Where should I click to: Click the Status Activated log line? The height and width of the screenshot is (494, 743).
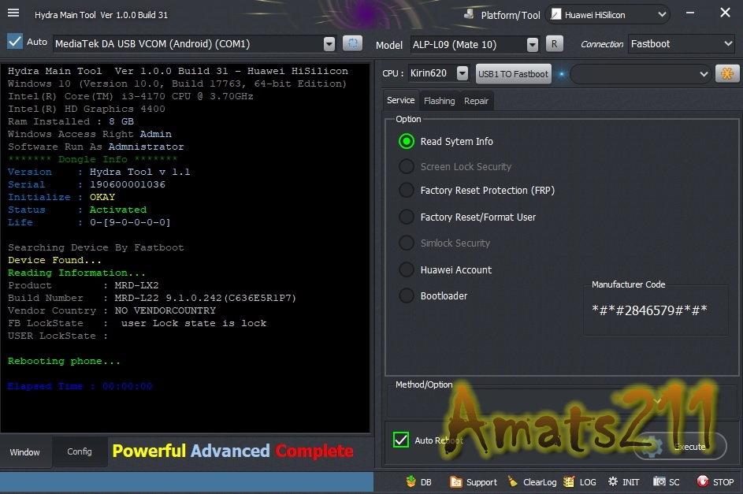click(x=77, y=210)
